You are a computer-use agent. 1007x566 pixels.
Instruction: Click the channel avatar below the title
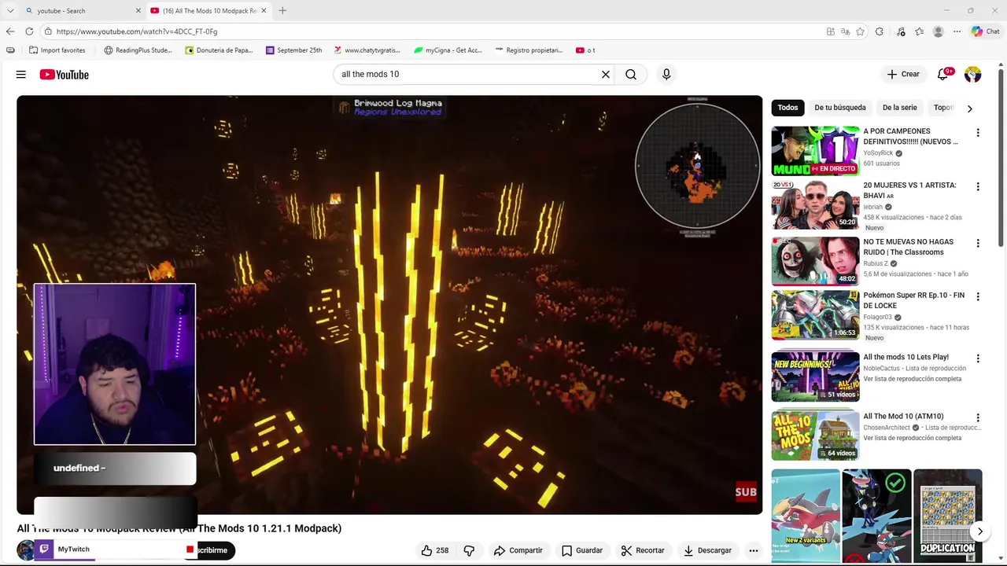click(x=26, y=550)
